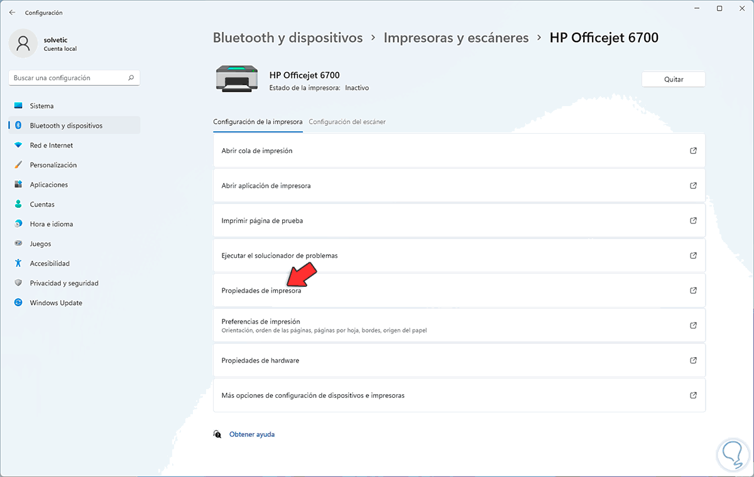754x477 pixels.
Task: Click the Quitar button
Action: (x=674, y=80)
